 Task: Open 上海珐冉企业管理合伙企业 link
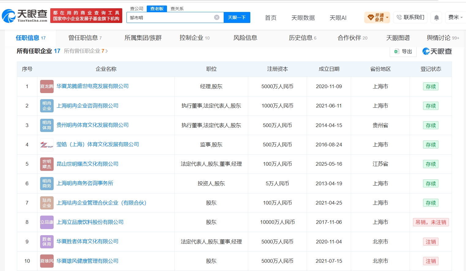click(x=101, y=203)
